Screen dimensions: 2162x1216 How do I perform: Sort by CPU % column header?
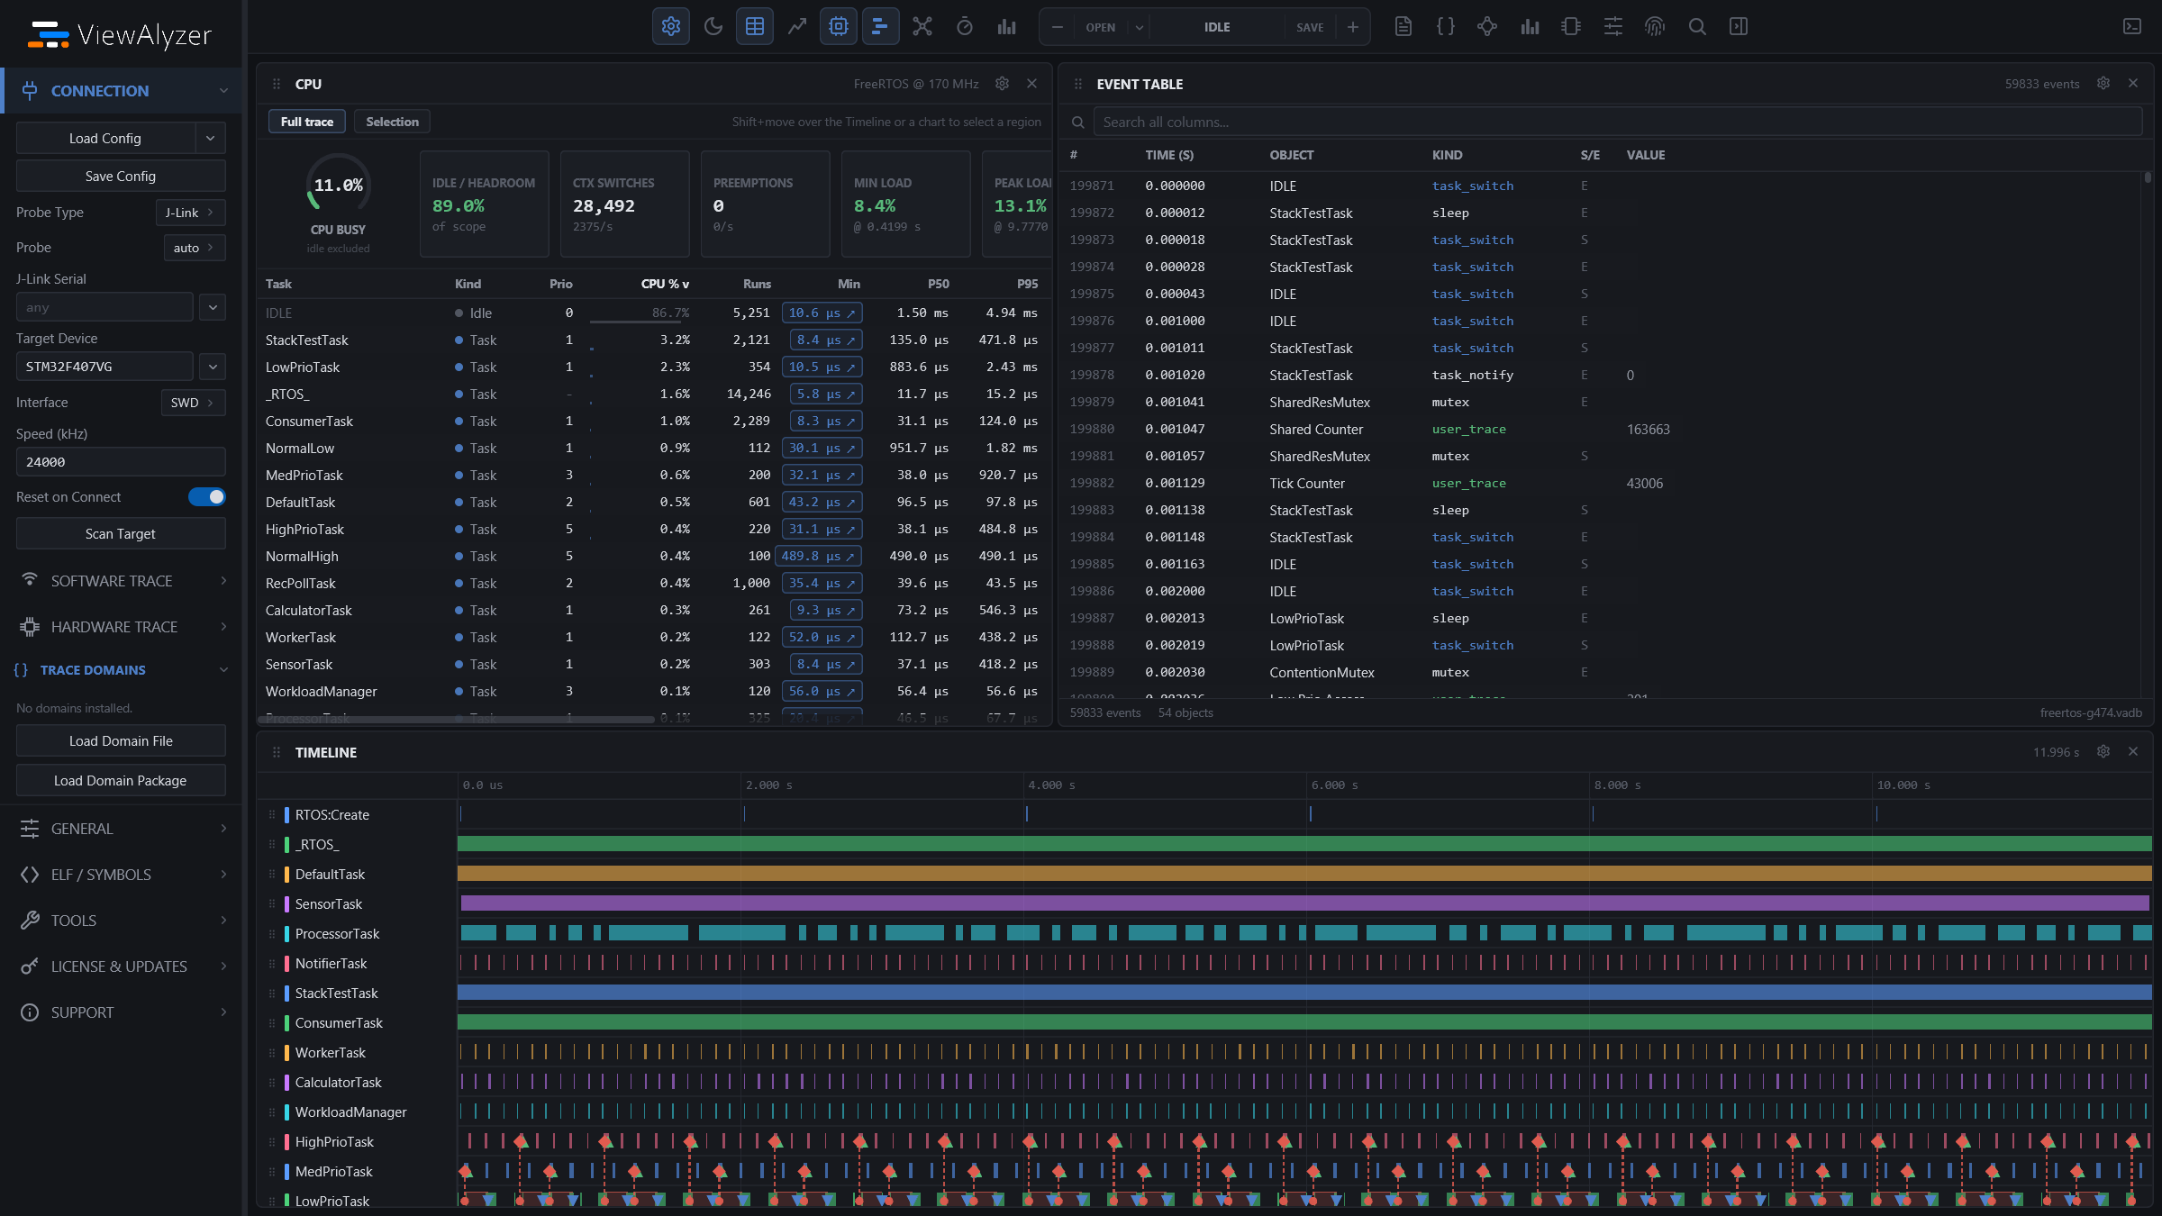665,284
